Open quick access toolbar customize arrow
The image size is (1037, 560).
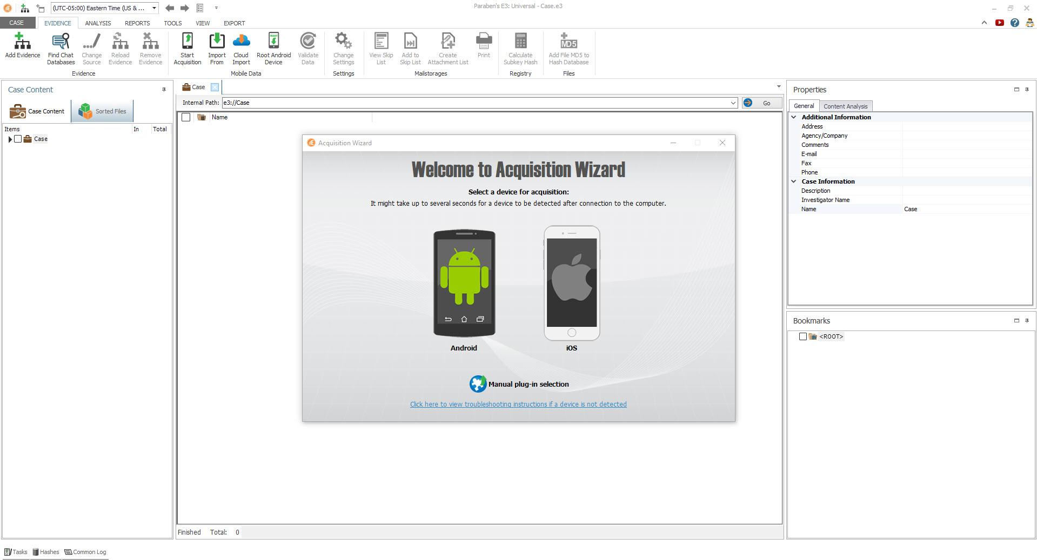coord(216,8)
